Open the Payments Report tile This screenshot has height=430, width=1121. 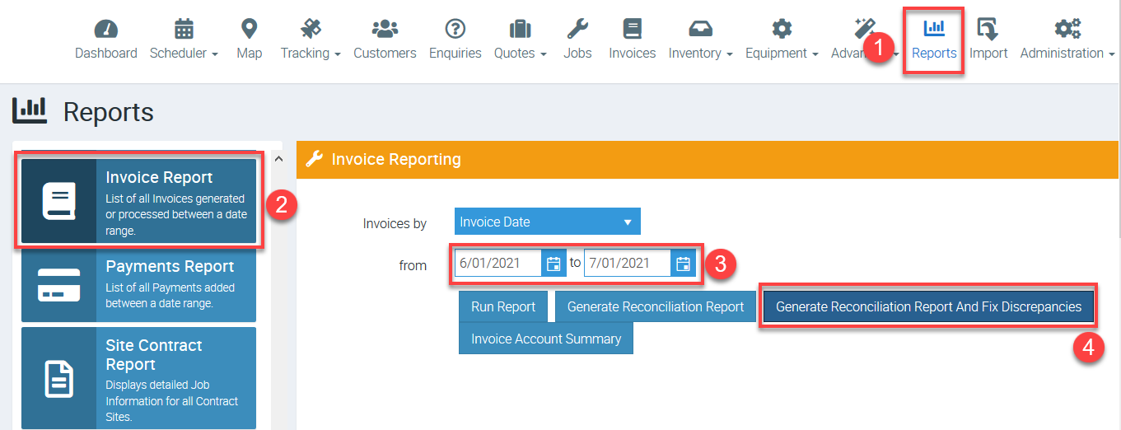138,284
